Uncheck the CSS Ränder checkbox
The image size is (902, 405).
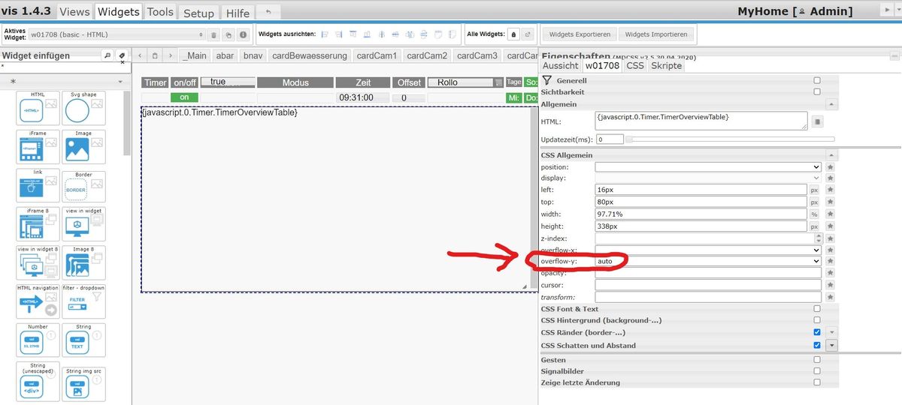click(x=817, y=332)
